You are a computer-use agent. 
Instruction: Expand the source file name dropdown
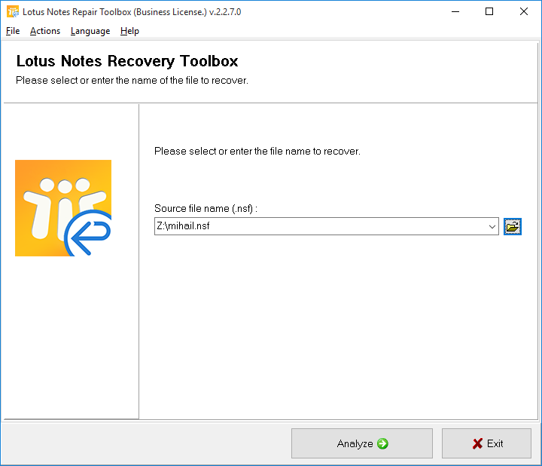click(492, 226)
